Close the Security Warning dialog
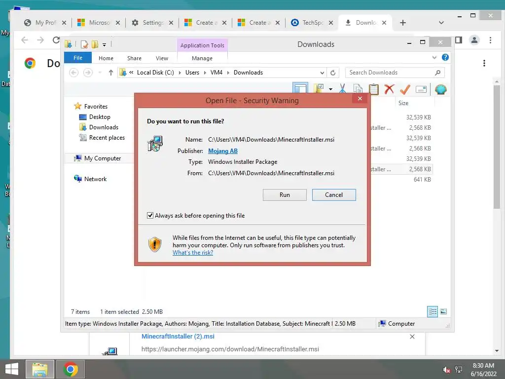The image size is (505, 379). (x=360, y=99)
